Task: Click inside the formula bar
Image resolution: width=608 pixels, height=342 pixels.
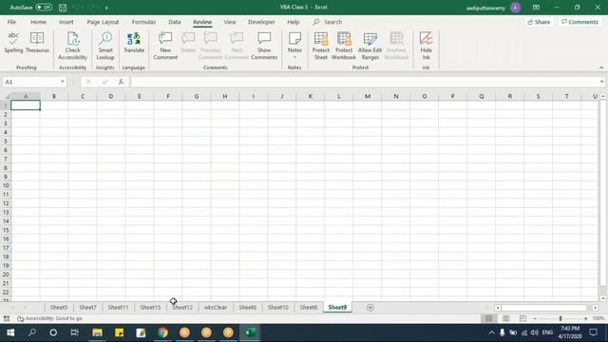Action: 365,82
